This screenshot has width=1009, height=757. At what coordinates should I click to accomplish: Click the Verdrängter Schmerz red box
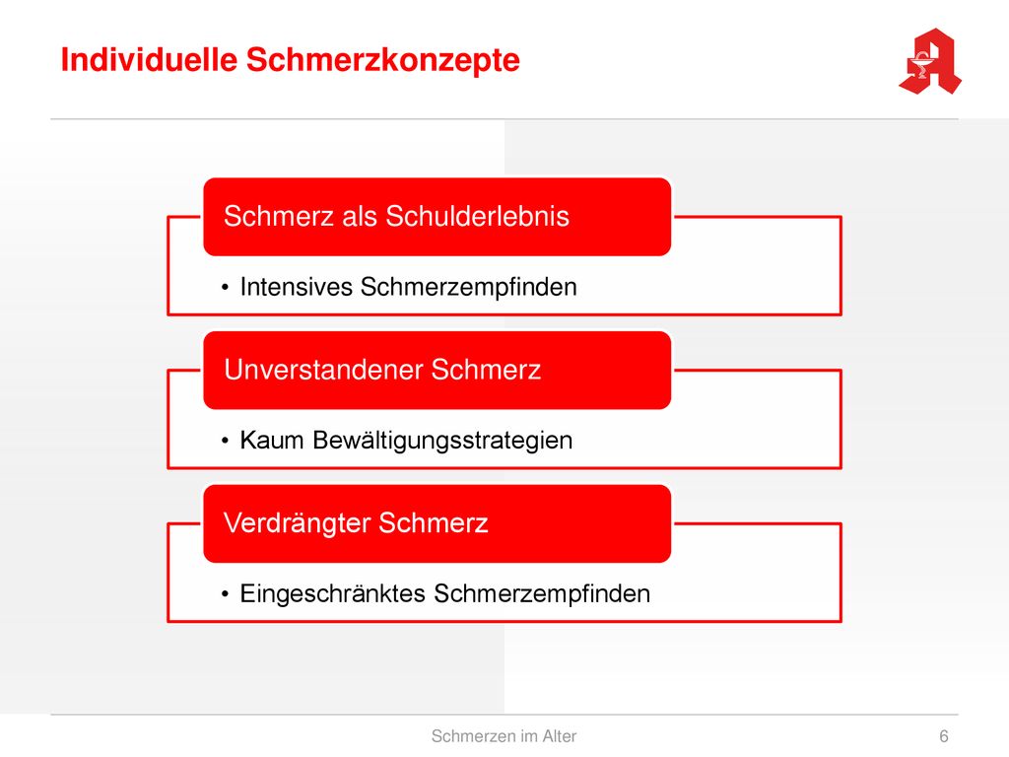click(x=437, y=523)
